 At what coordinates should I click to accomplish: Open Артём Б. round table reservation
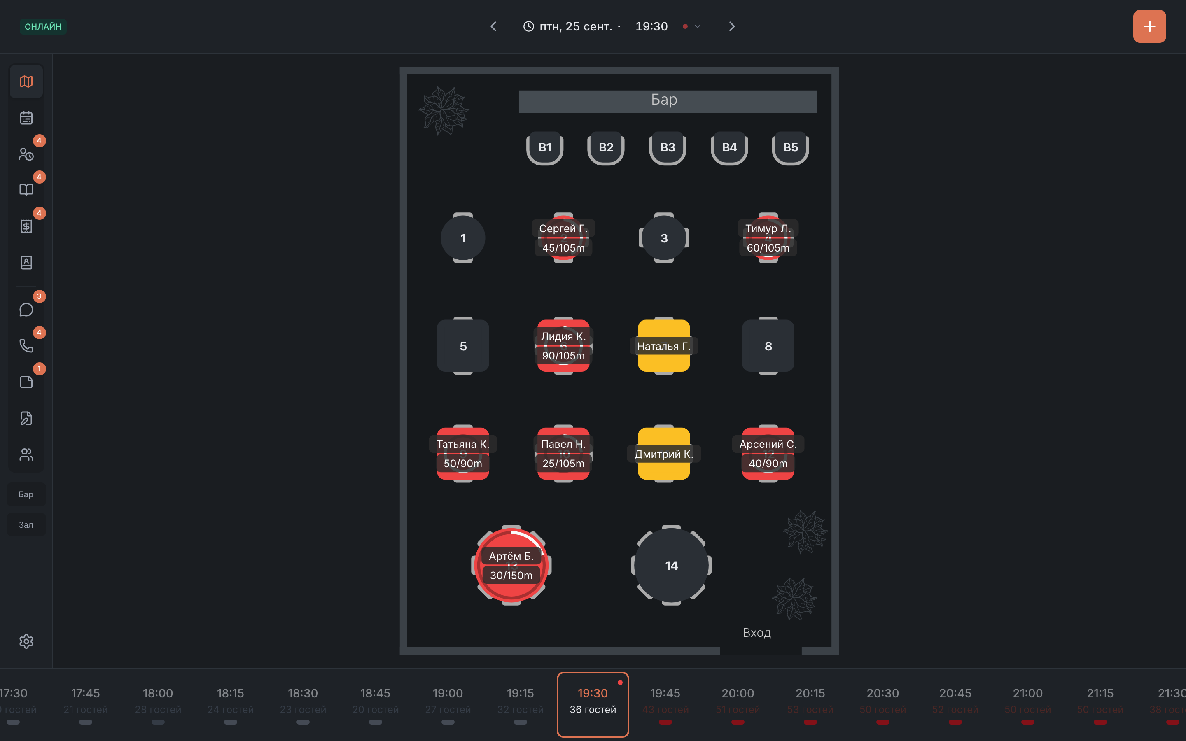click(x=511, y=566)
